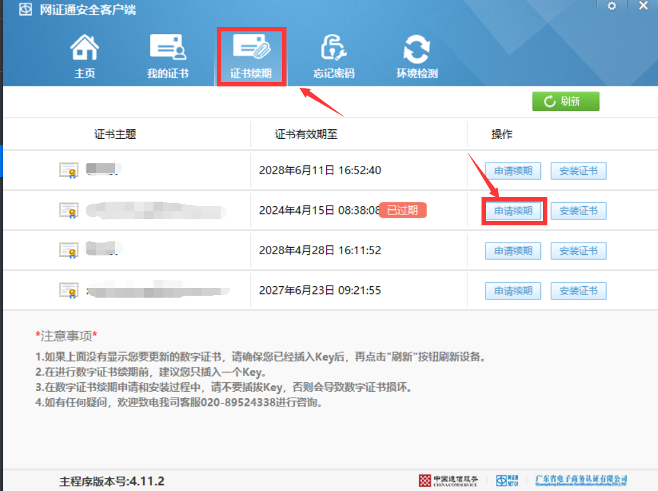Click 安装证书 for certificate valid until 2028年6月11日
The width and height of the screenshot is (658, 491).
click(x=578, y=171)
